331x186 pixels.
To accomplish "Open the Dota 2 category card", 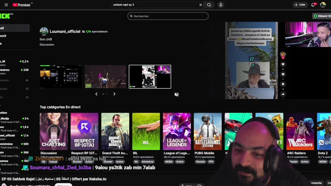I will tap(324, 131).
